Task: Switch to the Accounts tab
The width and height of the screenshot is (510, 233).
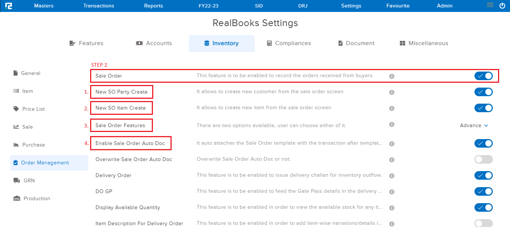Action: point(154,43)
